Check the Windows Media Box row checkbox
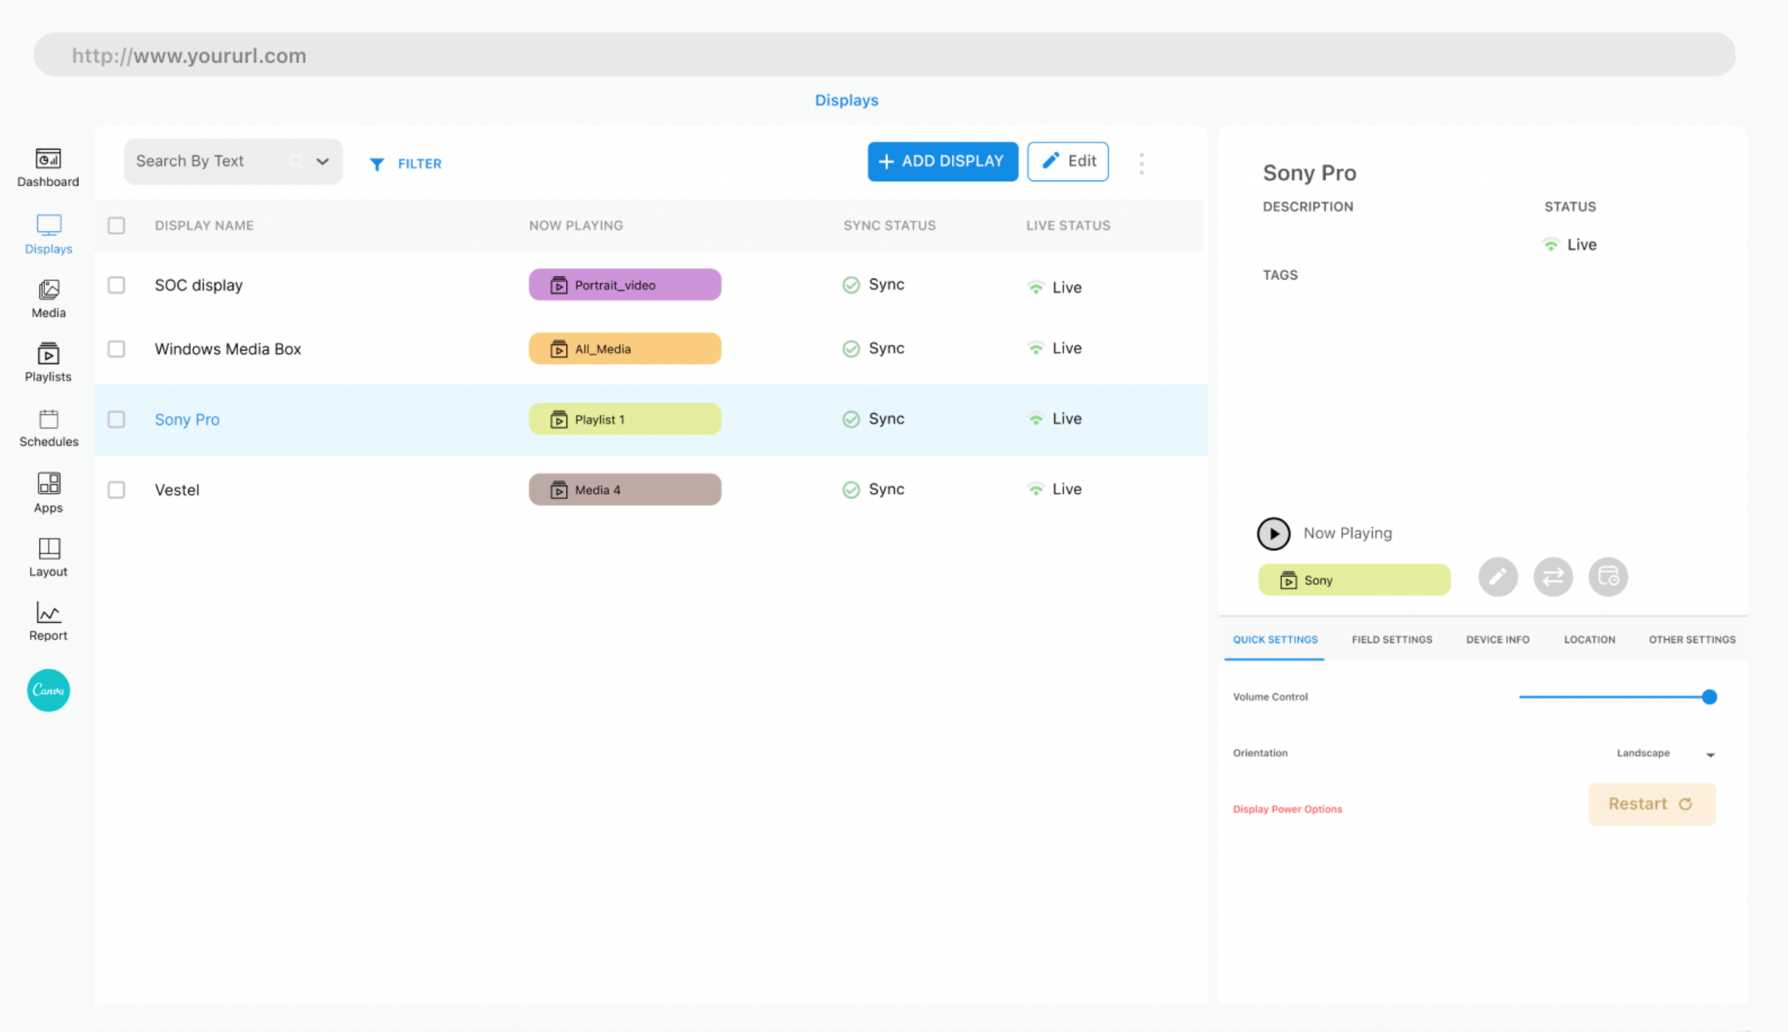The width and height of the screenshot is (1788, 1032). click(116, 348)
